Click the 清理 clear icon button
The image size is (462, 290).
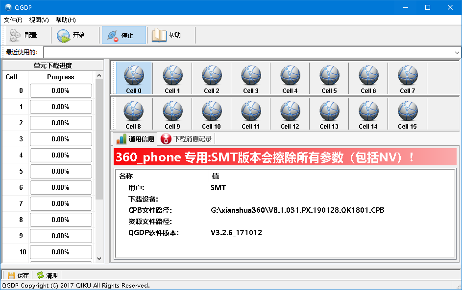click(x=47, y=275)
